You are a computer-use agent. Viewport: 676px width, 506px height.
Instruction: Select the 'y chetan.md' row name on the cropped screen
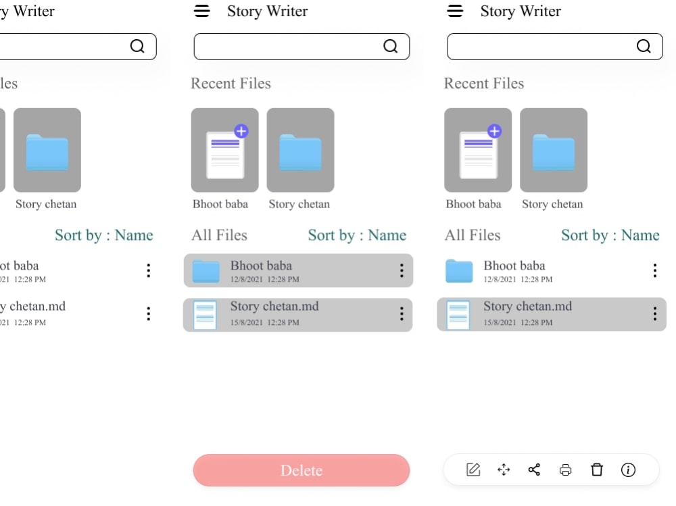[32, 307]
